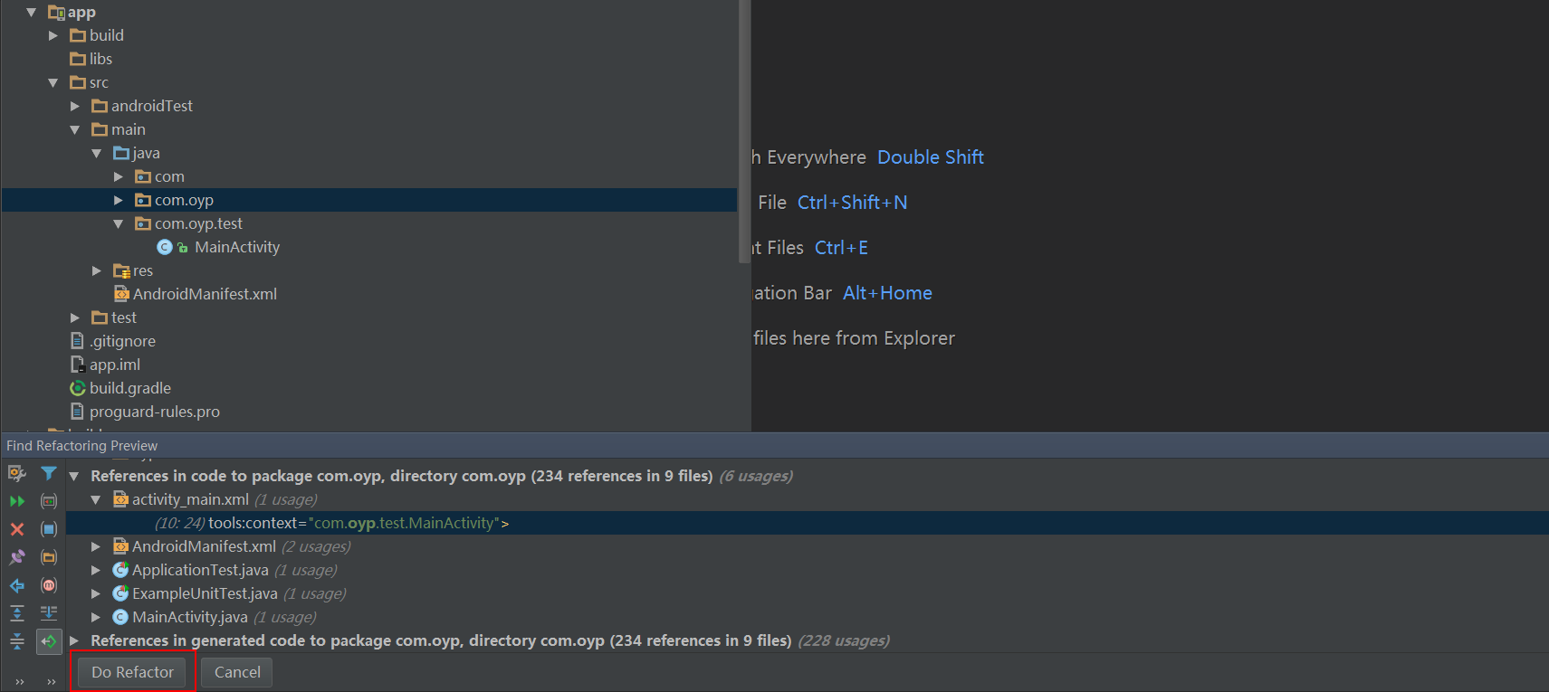
Task: Toggle the highlighted green diamond preview icon
Action: click(49, 641)
